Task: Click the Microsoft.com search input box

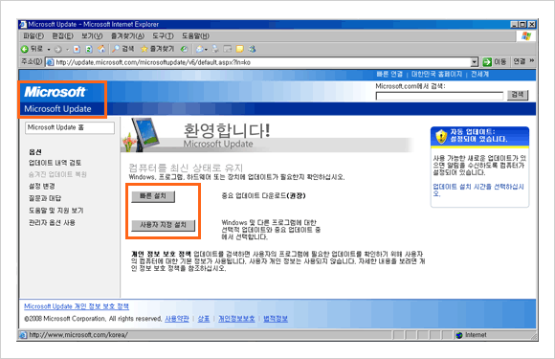Action: tap(439, 96)
